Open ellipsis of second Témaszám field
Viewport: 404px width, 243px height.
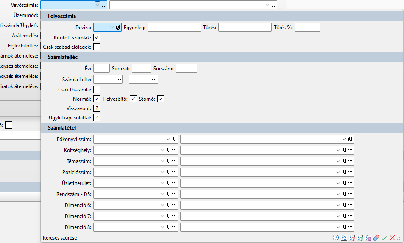pyautogui.click(x=350, y=161)
